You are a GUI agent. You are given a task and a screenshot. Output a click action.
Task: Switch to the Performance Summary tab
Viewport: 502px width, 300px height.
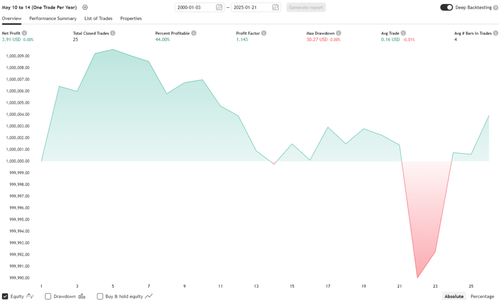pyautogui.click(x=53, y=19)
